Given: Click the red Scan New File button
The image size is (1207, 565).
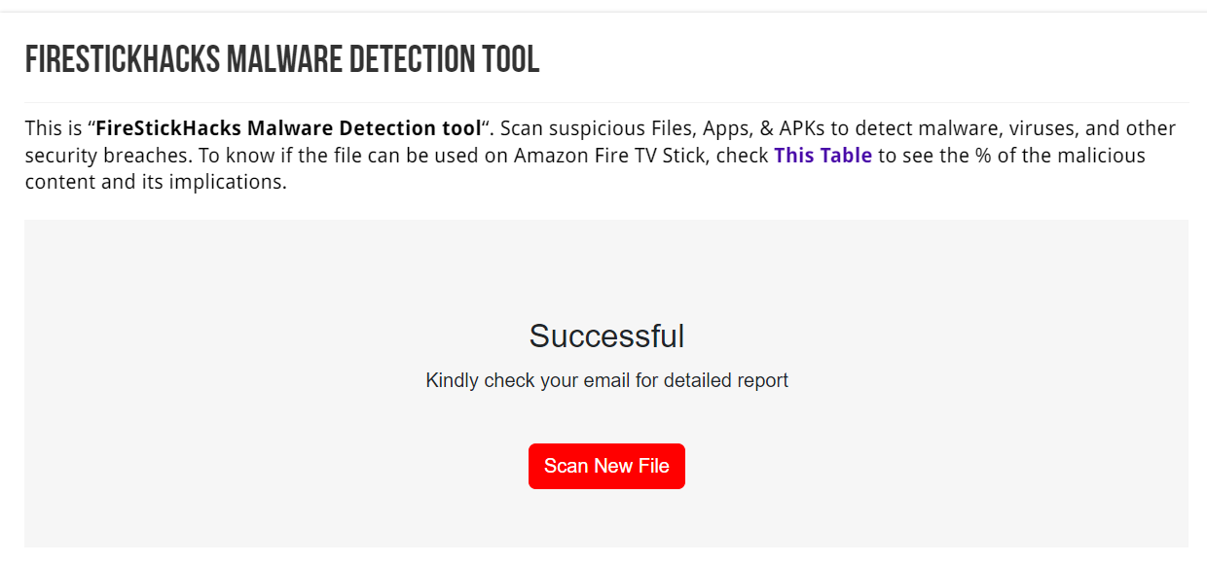Looking at the screenshot, I should point(606,466).
